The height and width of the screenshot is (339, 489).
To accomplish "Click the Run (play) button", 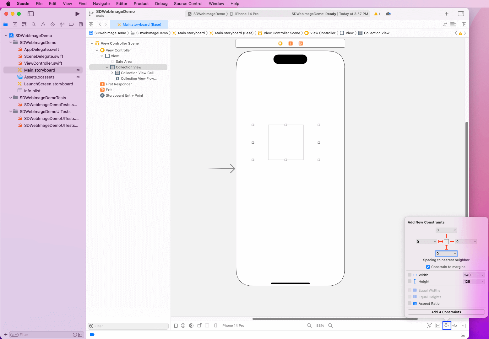I will click(x=77, y=14).
